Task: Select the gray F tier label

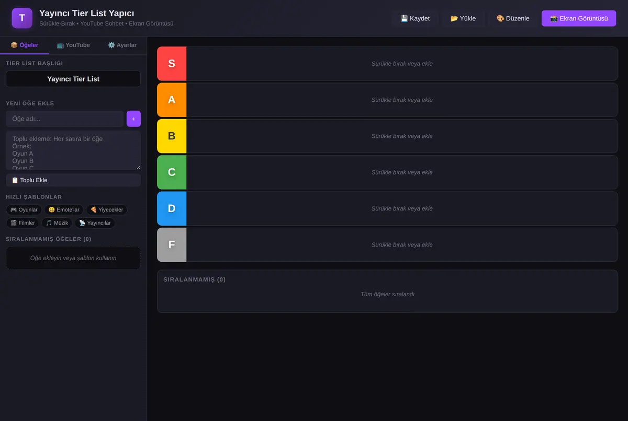Action: (x=172, y=244)
